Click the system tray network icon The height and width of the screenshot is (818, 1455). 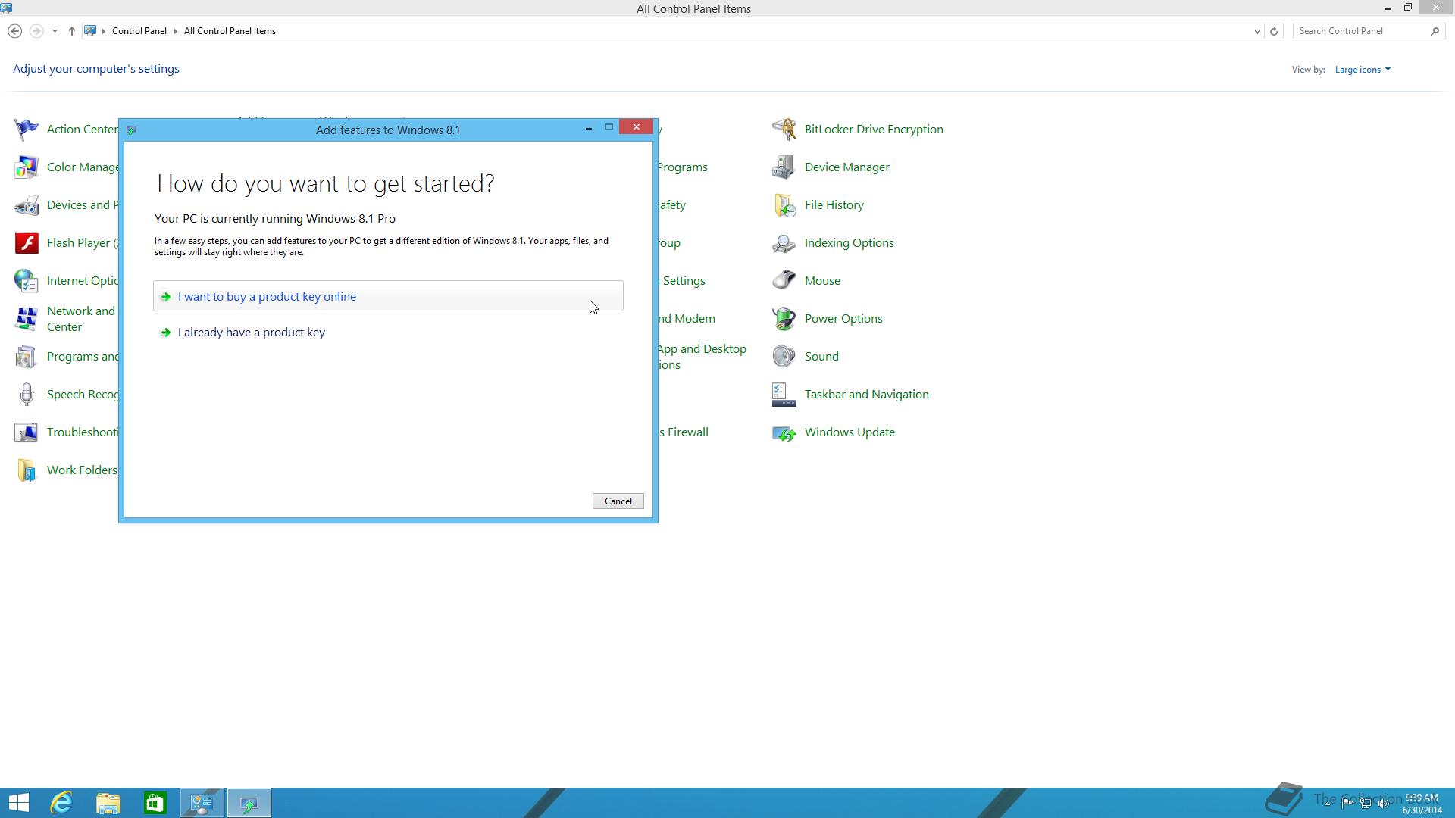click(1366, 804)
